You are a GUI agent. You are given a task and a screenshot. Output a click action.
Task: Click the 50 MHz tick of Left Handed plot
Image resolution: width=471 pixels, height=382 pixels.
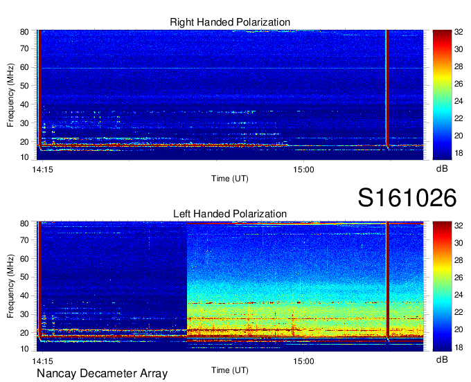click(25, 277)
